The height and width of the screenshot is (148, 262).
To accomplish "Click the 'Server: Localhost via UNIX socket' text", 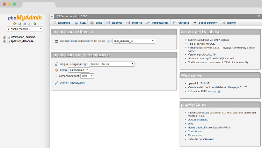I will click(x=208, y=40).
